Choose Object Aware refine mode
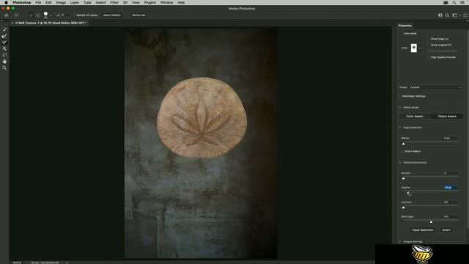This screenshot has height=264, width=469. tap(447, 116)
